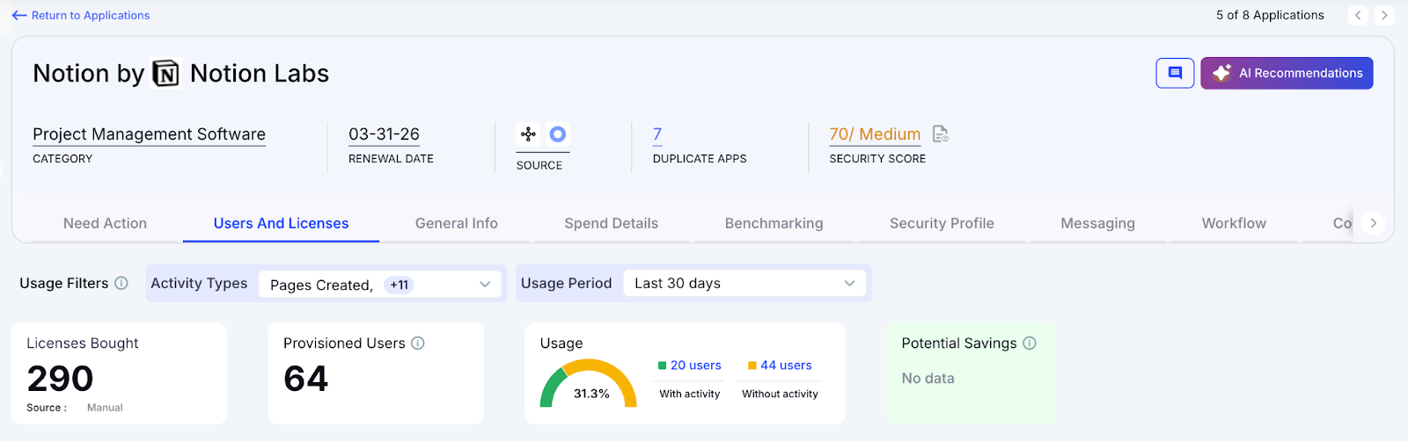The width and height of the screenshot is (1408, 441).
Task: Select the Users And Licenses tab
Action: coord(281,224)
